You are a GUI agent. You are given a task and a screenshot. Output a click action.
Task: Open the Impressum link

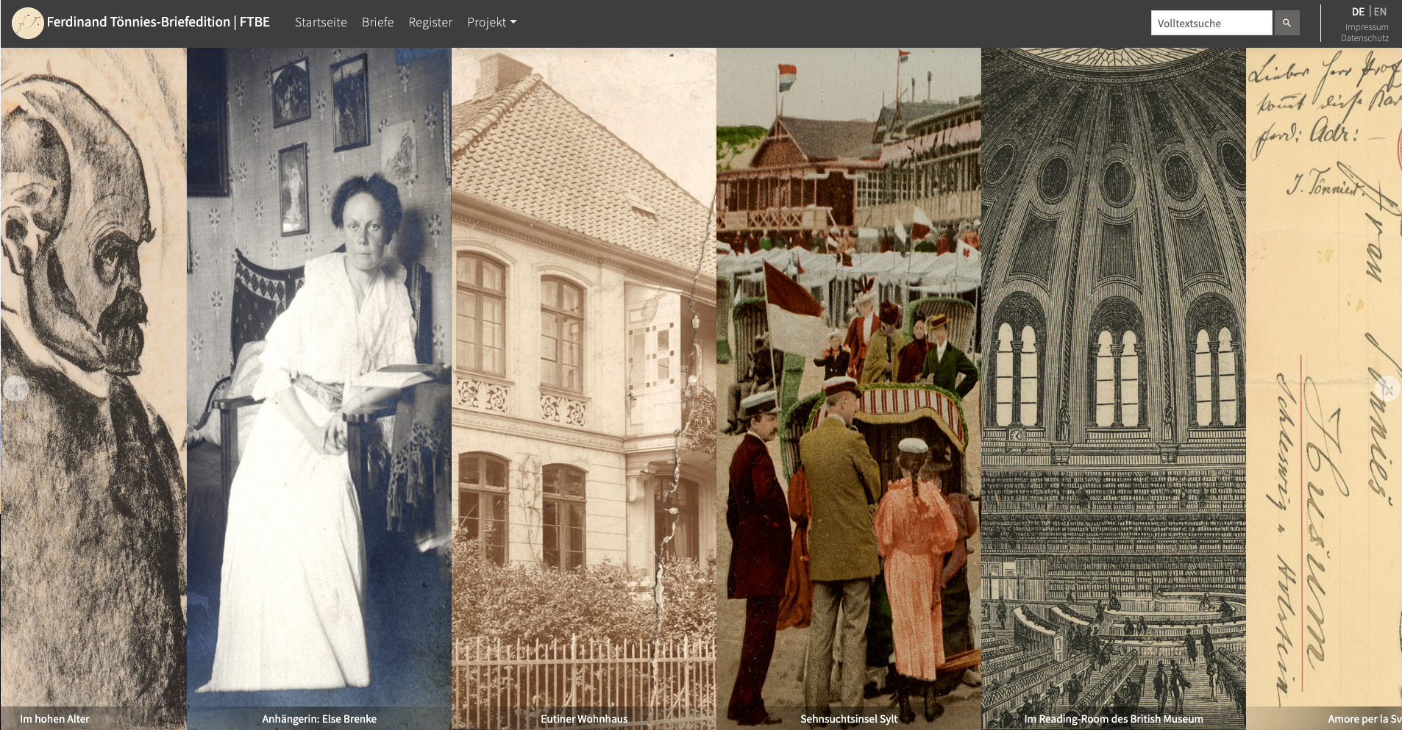1367,27
